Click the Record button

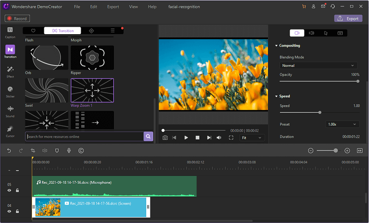(17, 18)
